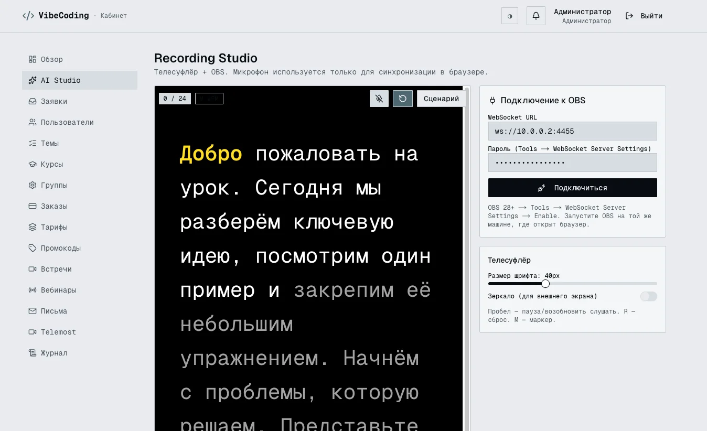The width and height of the screenshot is (707, 431).
Task: Click the Кабинет label in the header
Action: (114, 16)
